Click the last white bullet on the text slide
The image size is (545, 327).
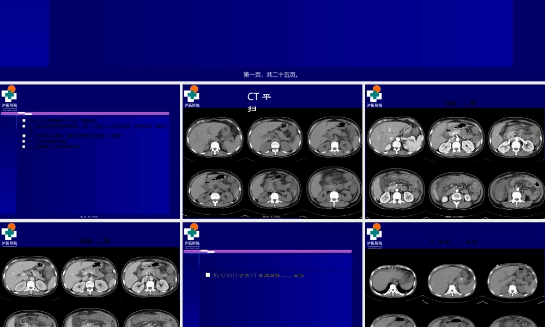[x=24, y=146]
